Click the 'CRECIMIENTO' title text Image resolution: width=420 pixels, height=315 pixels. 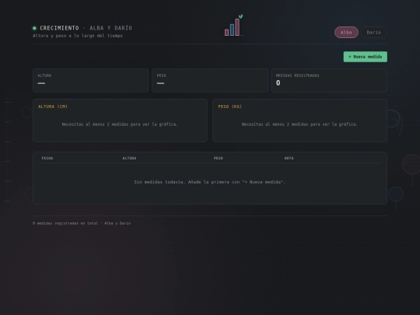pyautogui.click(x=59, y=28)
